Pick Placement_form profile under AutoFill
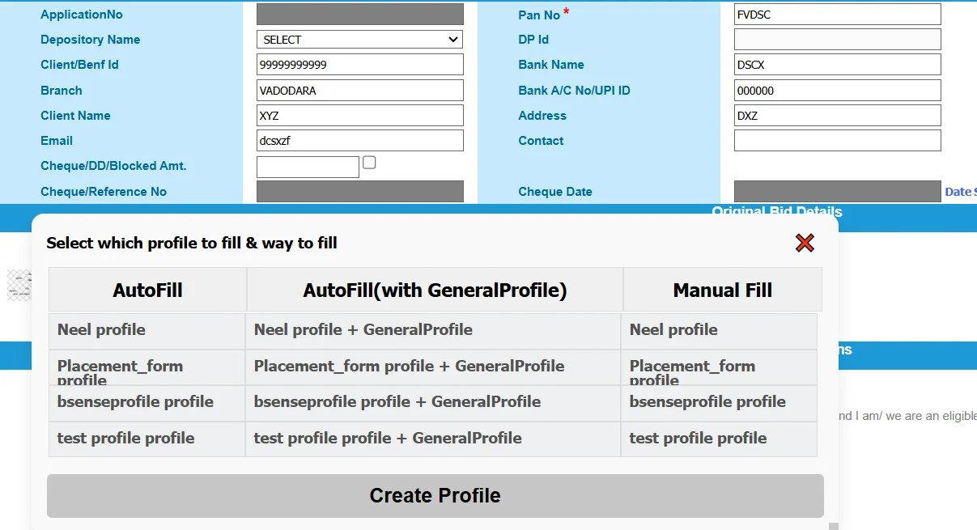The width and height of the screenshot is (977, 530). pyautogui.click(x=147, y=367)
